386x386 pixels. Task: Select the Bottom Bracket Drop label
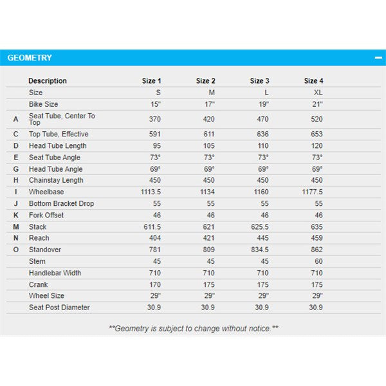point(61,204)
